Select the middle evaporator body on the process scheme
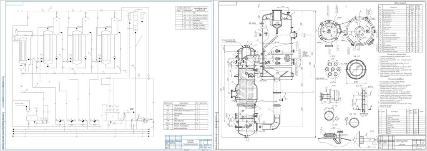This screenshot has height=151, width=427. click(x=77, y=48)
